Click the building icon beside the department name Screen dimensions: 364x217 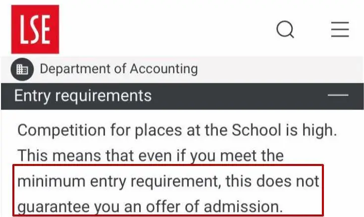(22, 69)
